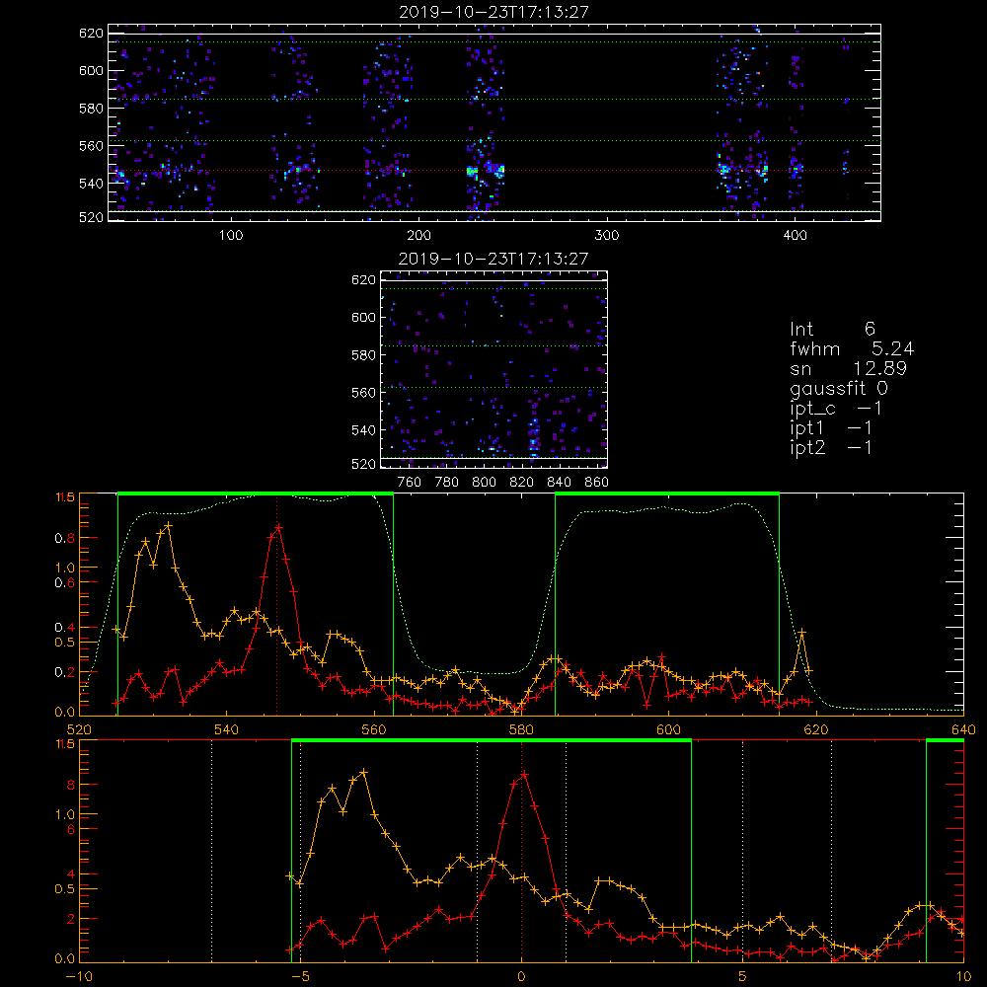The image size is (987, 987).
Task: Click the '100' x-axis label of the top image
Action: [231, 236]
